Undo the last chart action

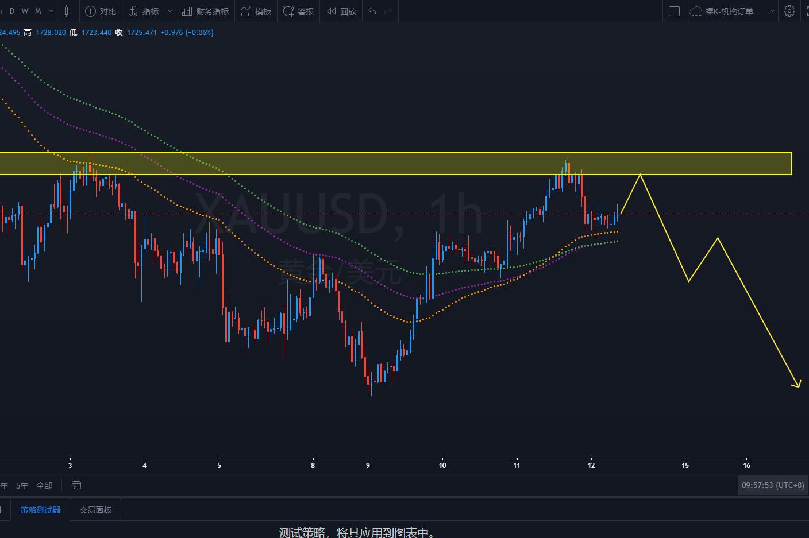click(372, 11)
